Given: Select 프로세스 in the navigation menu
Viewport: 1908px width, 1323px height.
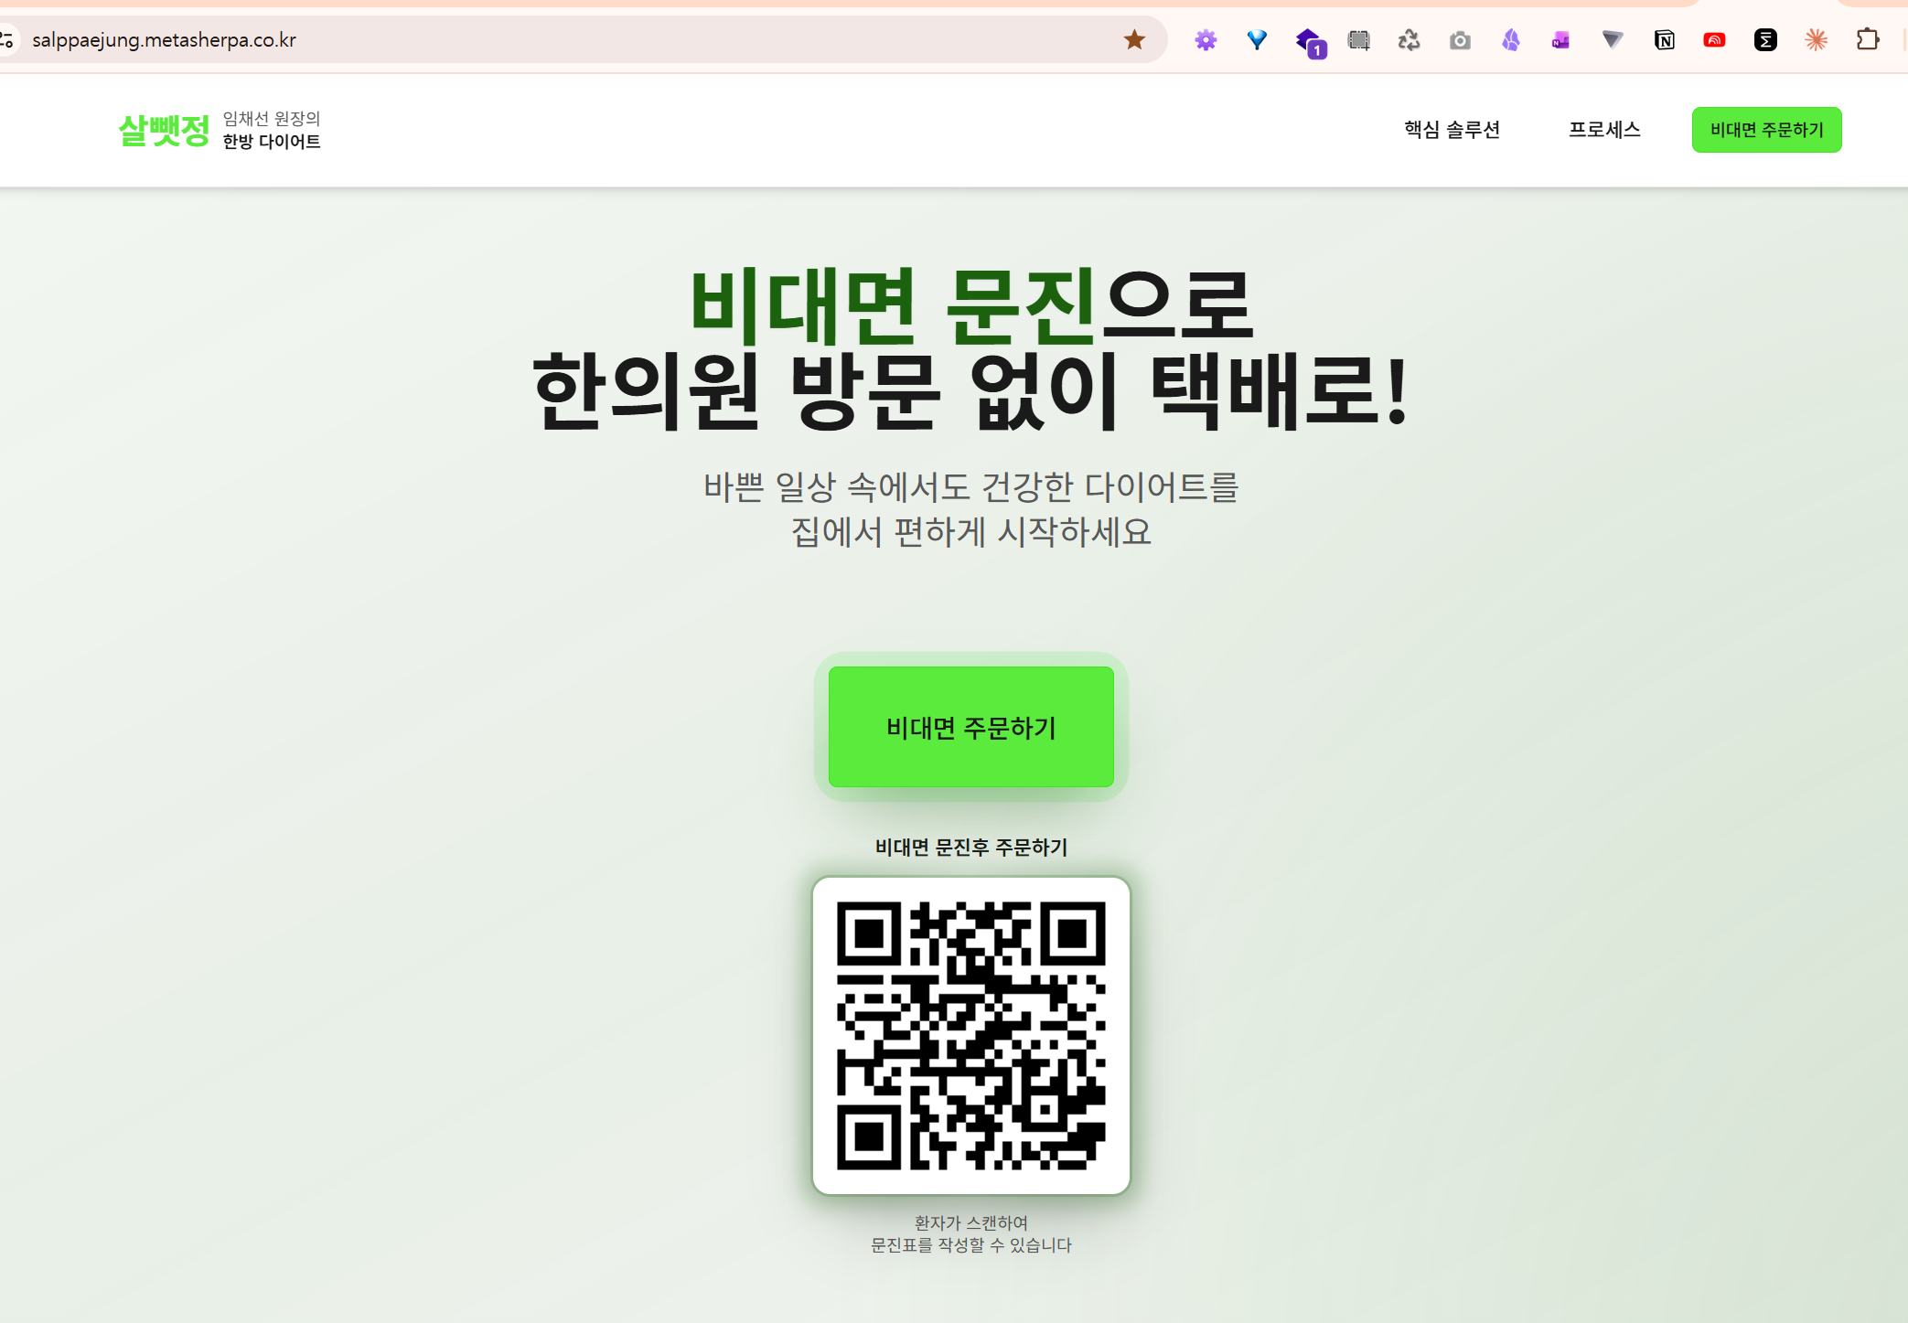Looking at the screenshot, I should tap(1604, 129).
